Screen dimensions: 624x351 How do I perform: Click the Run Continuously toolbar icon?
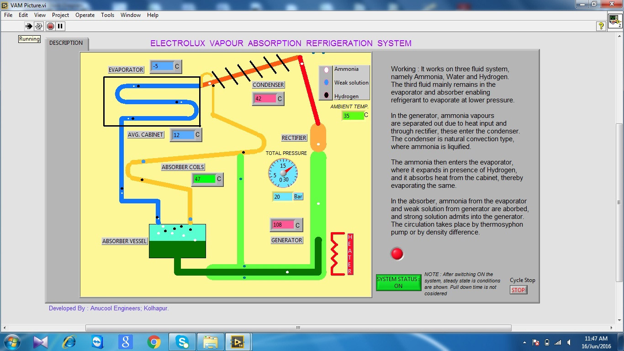click(x=39, y=26)
